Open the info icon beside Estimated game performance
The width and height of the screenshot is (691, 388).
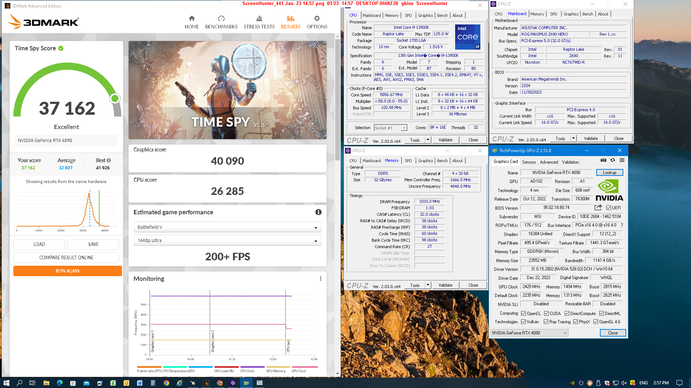(x=318, y=212)
